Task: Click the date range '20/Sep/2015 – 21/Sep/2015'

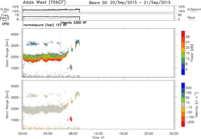Action: click(x=140, y=3)
